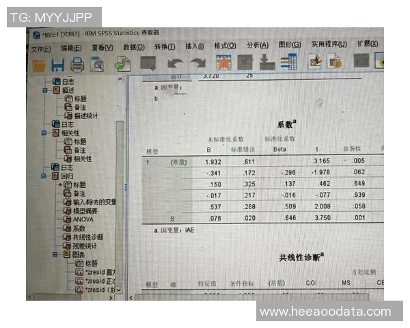Select the first 日志 outline item
Image resolution: width=410 pixels, height=328 pixels.
pos(68,82)
